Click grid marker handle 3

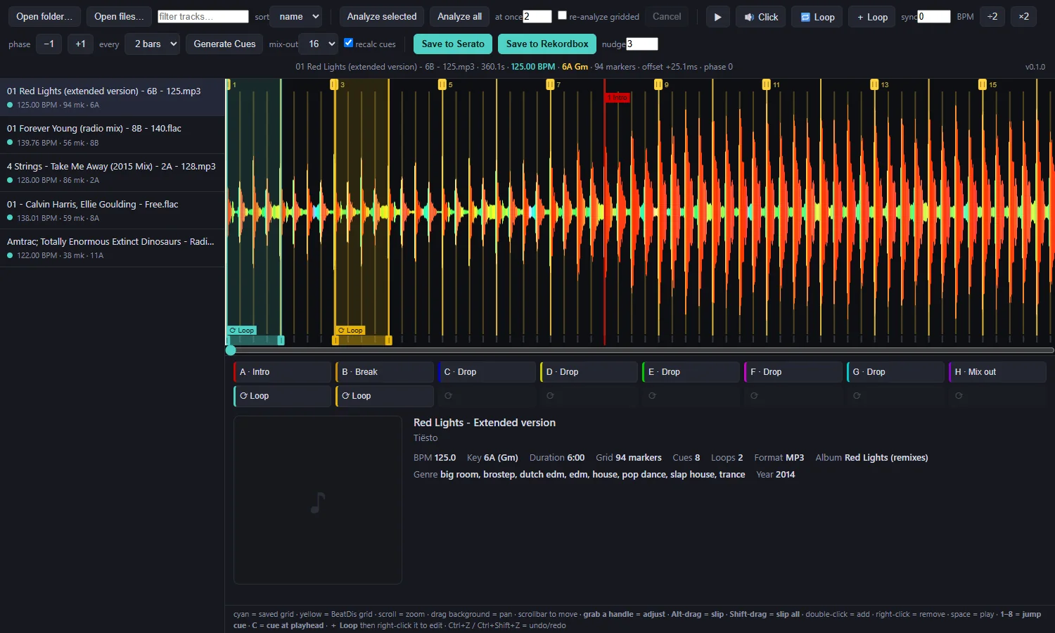pos(334,84)
